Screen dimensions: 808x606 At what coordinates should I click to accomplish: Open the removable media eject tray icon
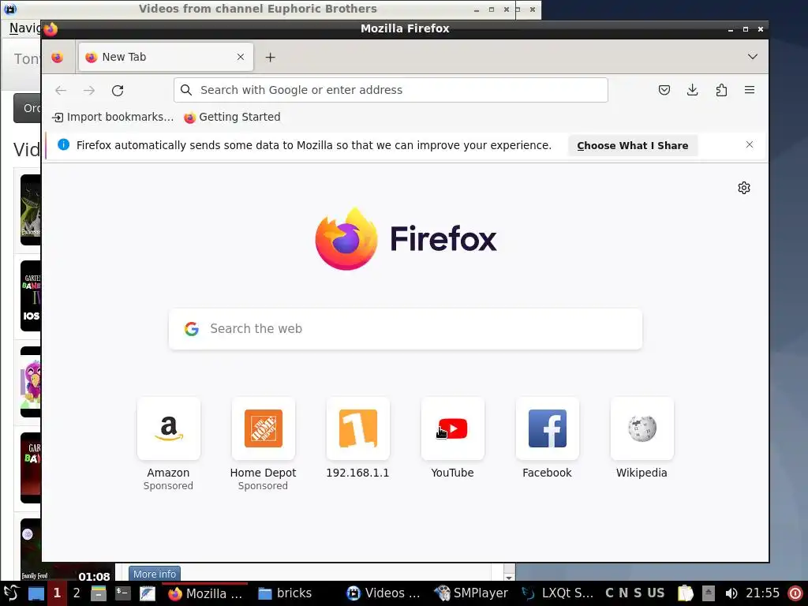[x=709, y=593]
